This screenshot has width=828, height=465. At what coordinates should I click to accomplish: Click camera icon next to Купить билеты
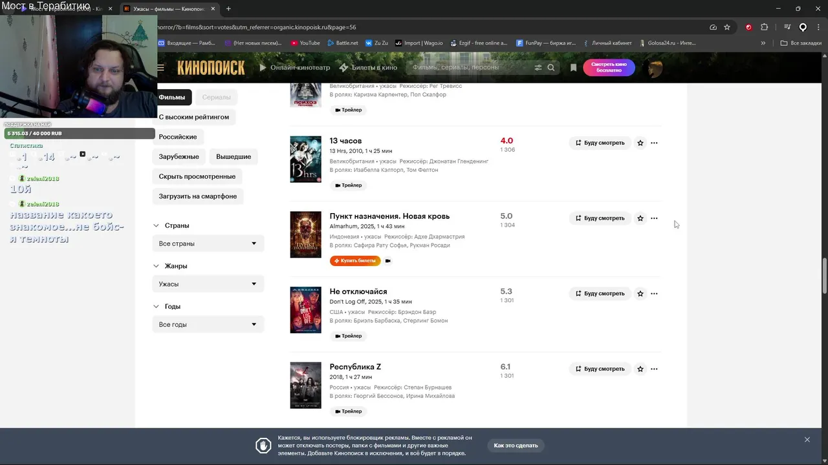[x=388, y=261]
